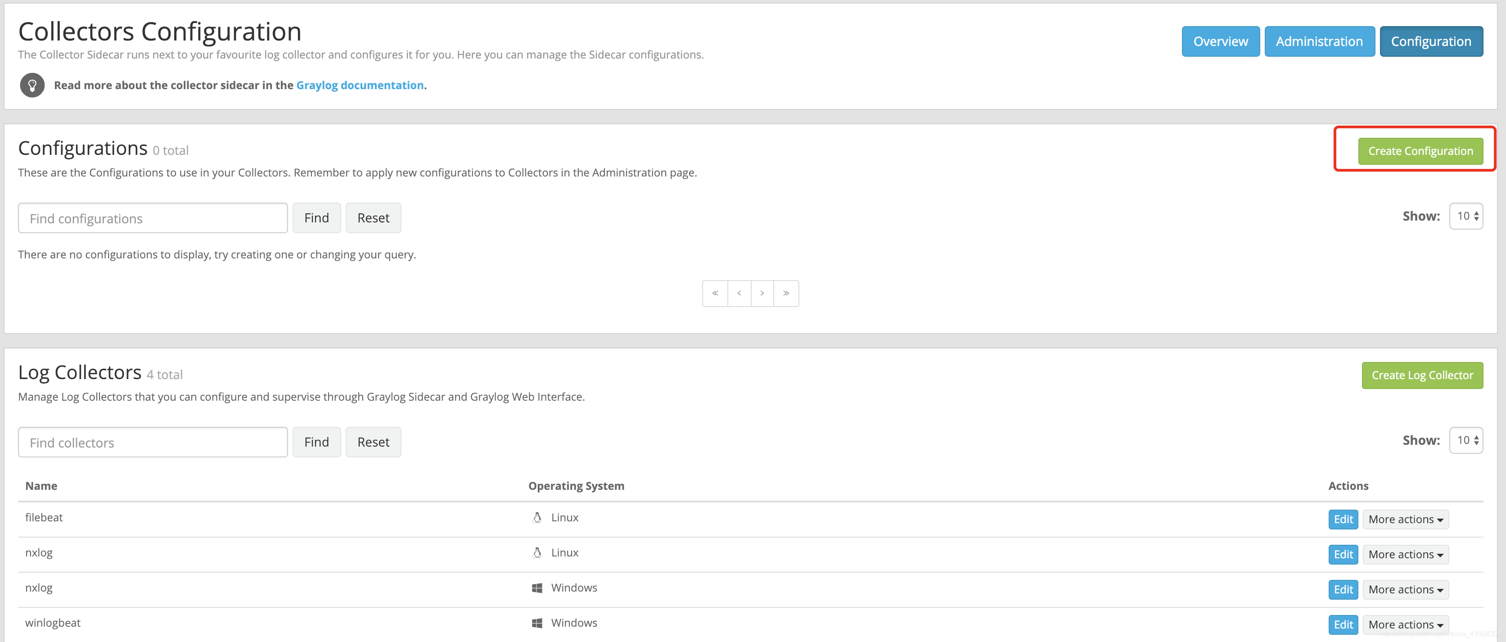Open the Configuration tab
Image resolution: width=1506 pixels, height=642 pixels.
click(x=1430, y=41)
